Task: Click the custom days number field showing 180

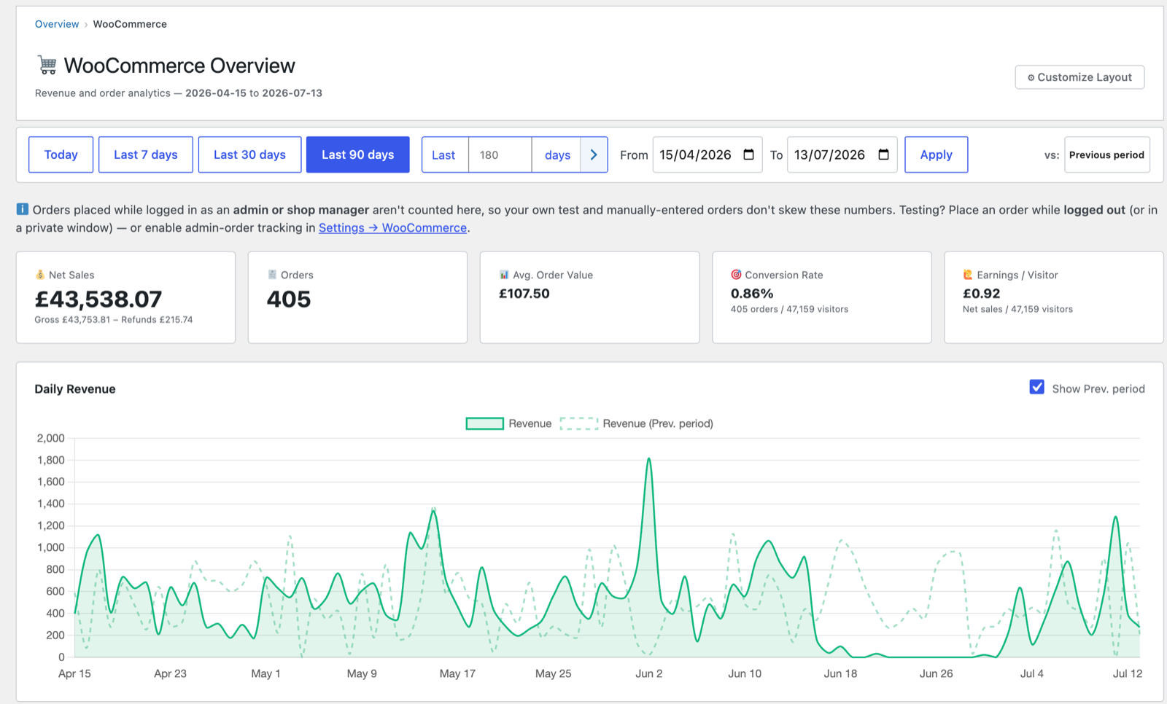Action: tap(500, 155)
